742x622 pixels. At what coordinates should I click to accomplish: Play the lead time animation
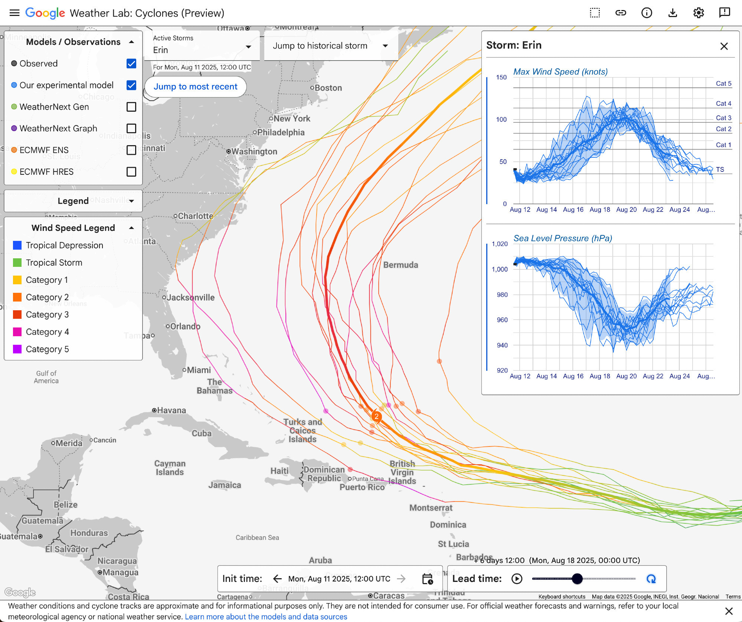point(517,579)
